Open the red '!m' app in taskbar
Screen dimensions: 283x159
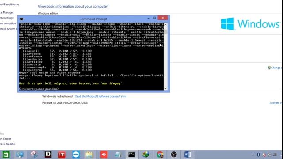click(x=62, y=155)
